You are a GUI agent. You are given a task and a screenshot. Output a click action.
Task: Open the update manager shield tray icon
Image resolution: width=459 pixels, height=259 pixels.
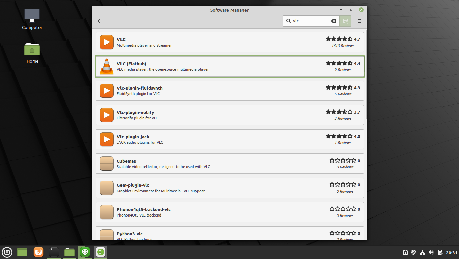pos(413,252)
